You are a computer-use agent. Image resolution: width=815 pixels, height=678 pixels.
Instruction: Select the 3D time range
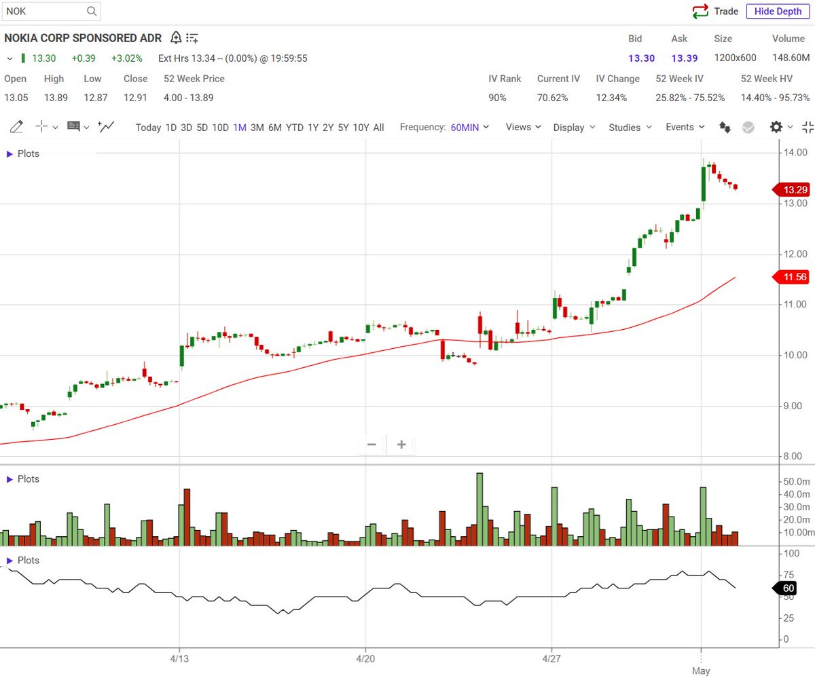(x=187, y=128)
